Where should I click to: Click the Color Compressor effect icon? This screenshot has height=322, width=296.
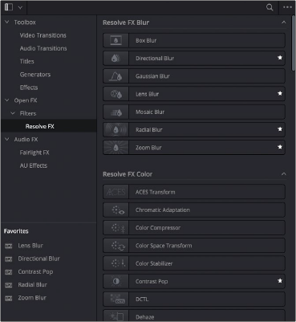(116, 228)
